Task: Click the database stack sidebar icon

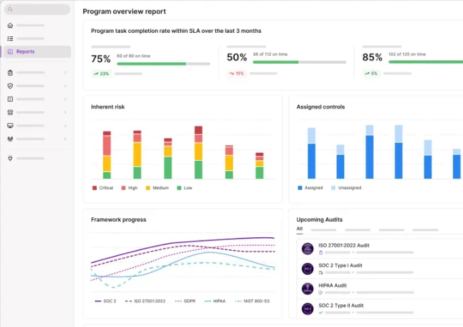Action: coord(10,113)
